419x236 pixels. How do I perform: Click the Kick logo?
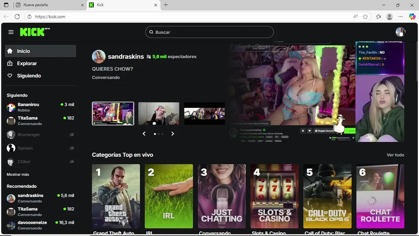35,32
